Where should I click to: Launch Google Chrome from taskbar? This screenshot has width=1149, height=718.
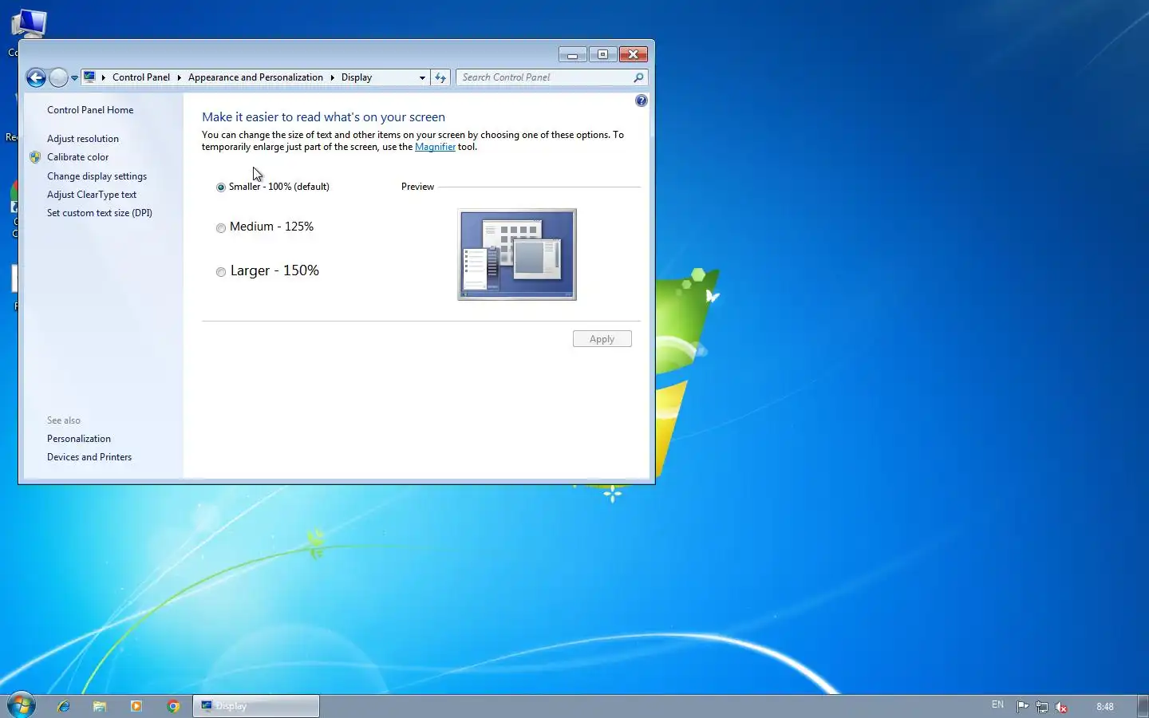tap(173, 706)
